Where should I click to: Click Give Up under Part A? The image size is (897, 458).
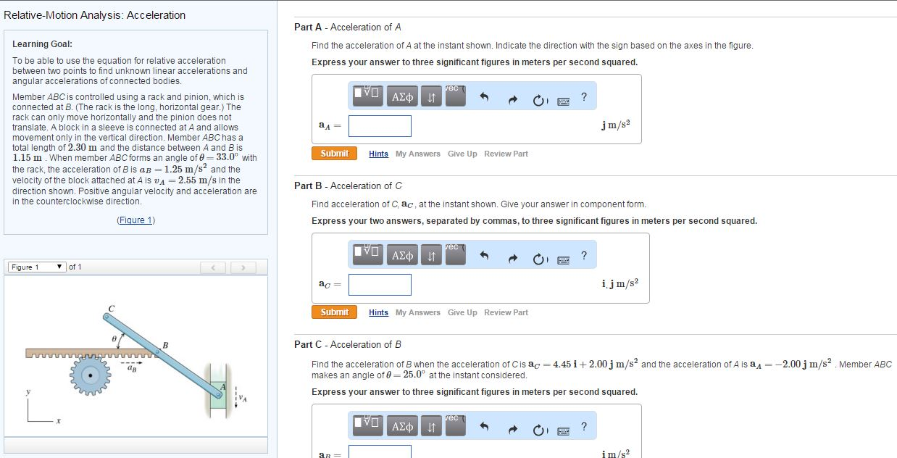click(x=462, y=154)
